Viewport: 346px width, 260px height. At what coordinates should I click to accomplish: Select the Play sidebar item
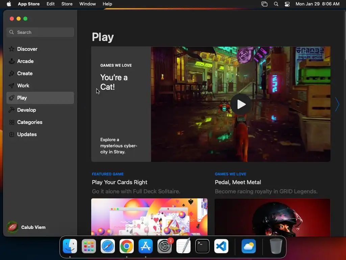40,98
